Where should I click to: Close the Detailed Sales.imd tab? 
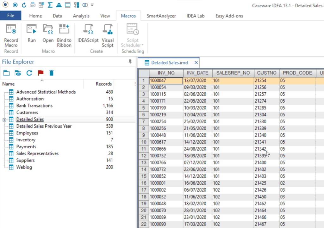click(x=196, y=63)
